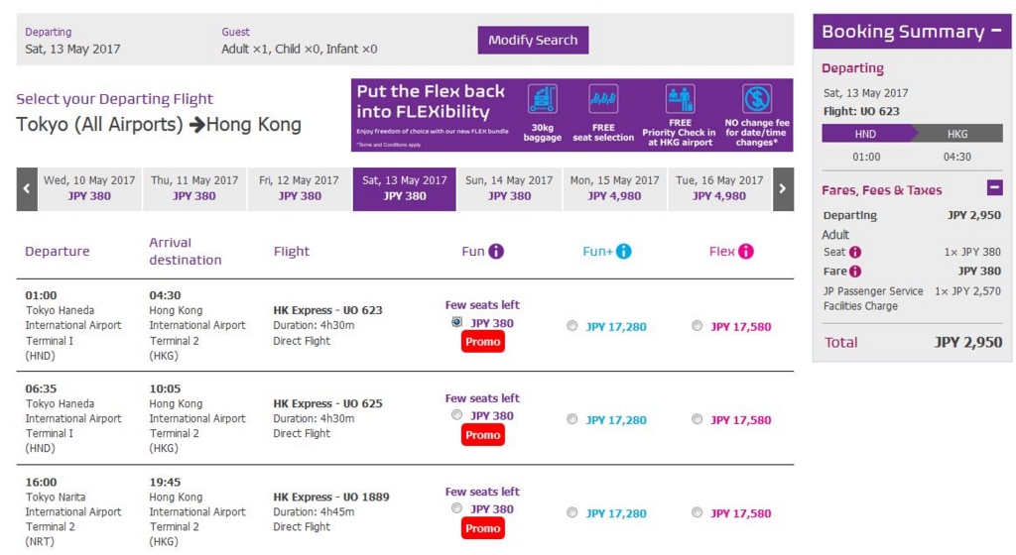Screen dimensions: 1016x555
Task: Open the Flex fare info icon
Action: (x=746, y=252)
